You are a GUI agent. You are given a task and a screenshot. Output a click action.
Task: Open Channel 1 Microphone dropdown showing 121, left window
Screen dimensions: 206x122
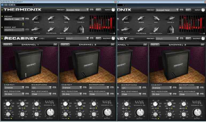coord(41,88)
